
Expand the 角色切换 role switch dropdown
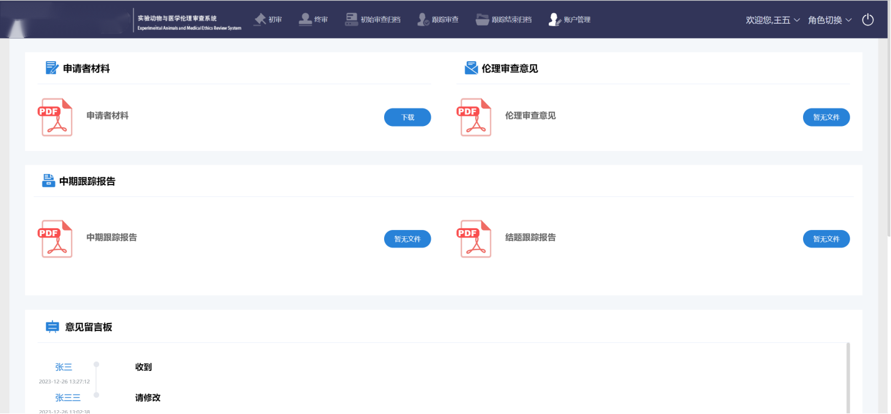click(829, 20)
